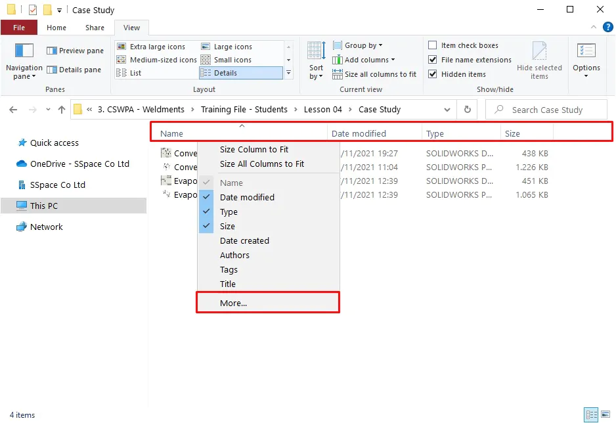The height and width of the screenshot is (423, 616).
Task: Navigate to 3. CSWPA - Weldments breadcrumb
Action: tap(141, 110)
